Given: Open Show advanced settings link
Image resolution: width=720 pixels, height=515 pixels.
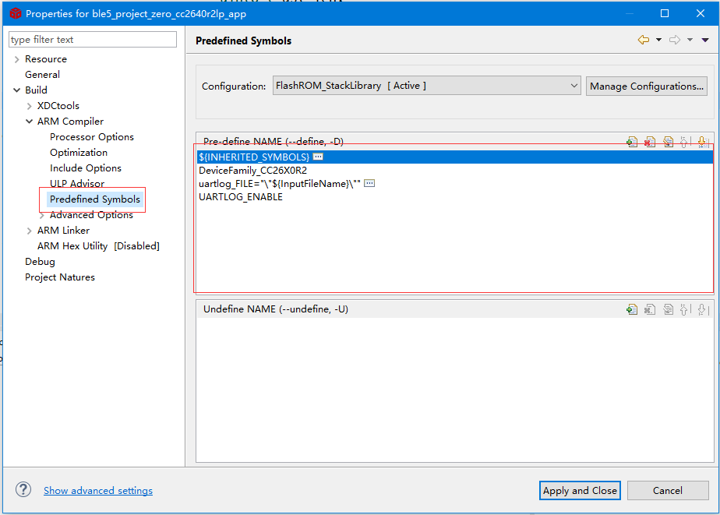Looking at the screenshot, I should coord(98,490).
